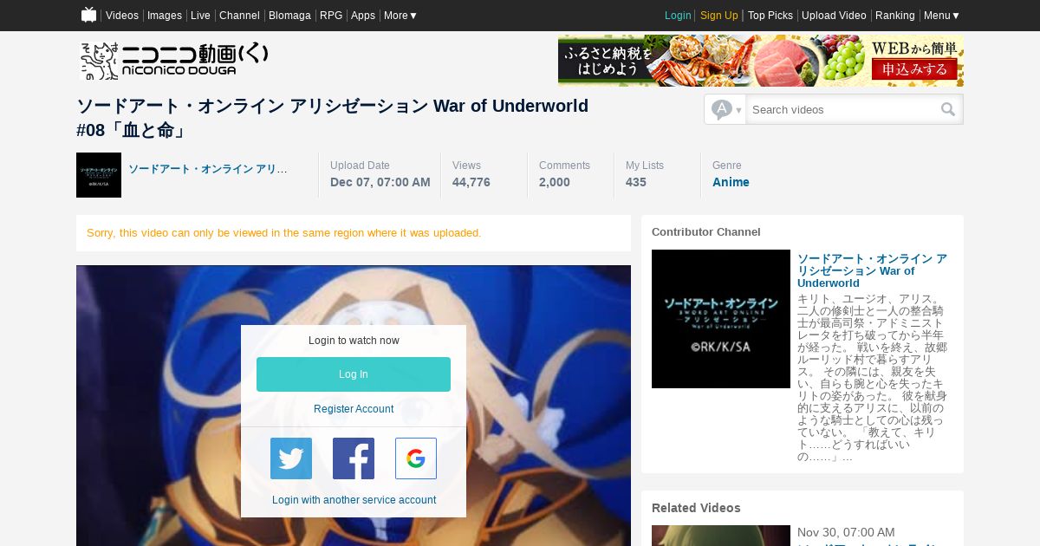Expand the More menu in top bar
Image resolution: width=1040 pixels, height=546 pixels.
click(400, 16)
